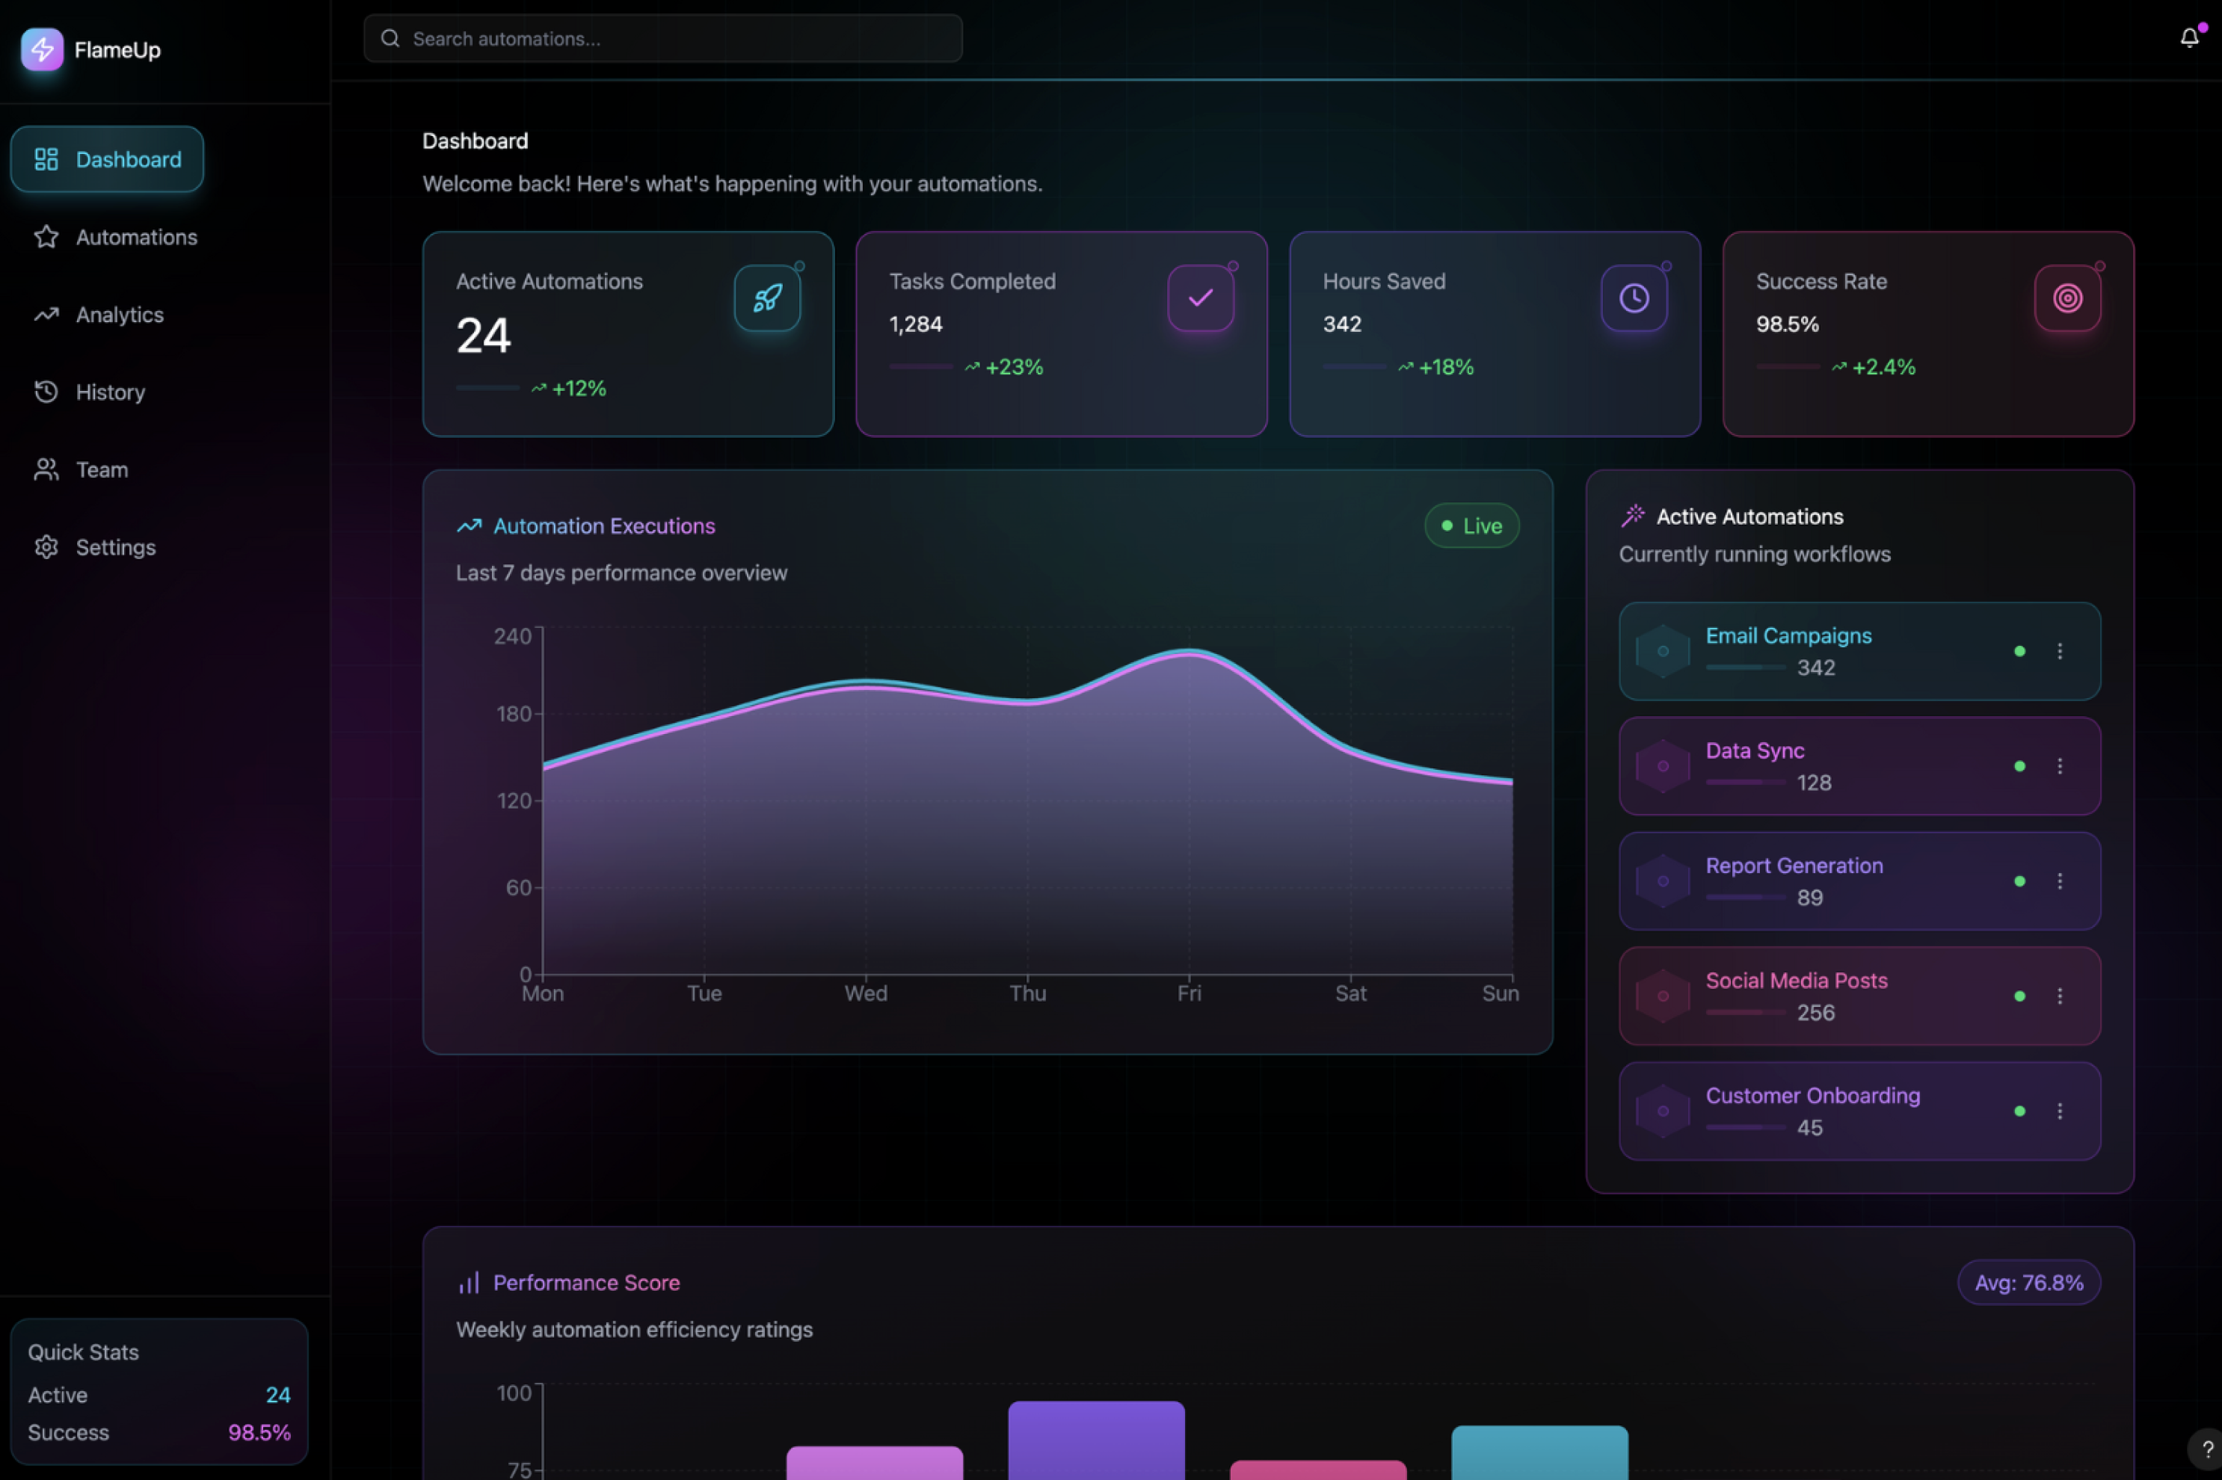
Task: Click the rocket icon on Active Automations card
Action: point(766,298)
